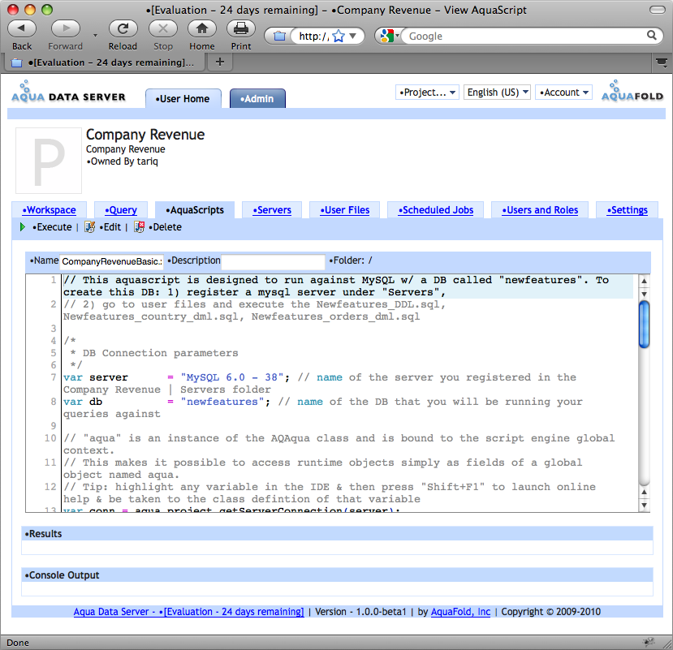Image resolution: width=673 pixels, height=650 pixels.
Task: Click the script Name input field
Action: pos(111,261)
